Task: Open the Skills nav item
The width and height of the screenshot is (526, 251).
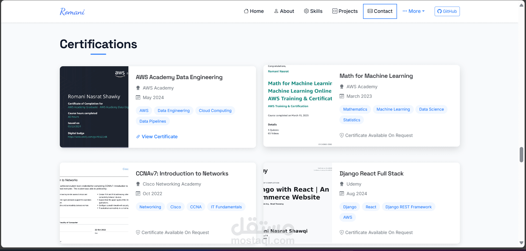Action: 313,11
